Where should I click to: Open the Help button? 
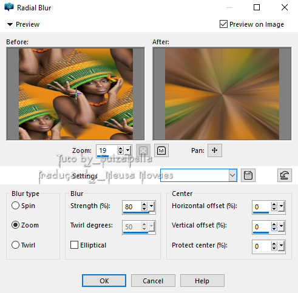click(202, 281)
